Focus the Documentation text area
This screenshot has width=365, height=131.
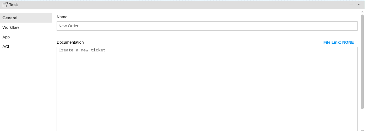click(x=207, y=90)
